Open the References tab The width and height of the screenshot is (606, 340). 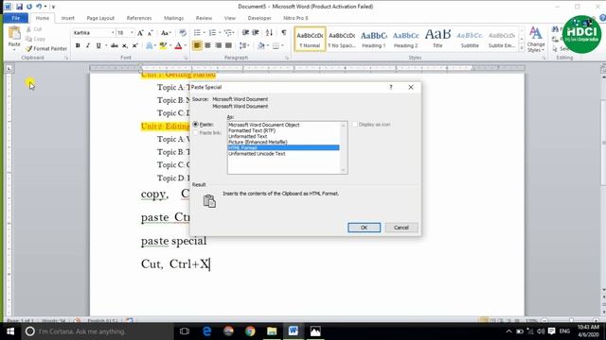(x=139, y=18)
